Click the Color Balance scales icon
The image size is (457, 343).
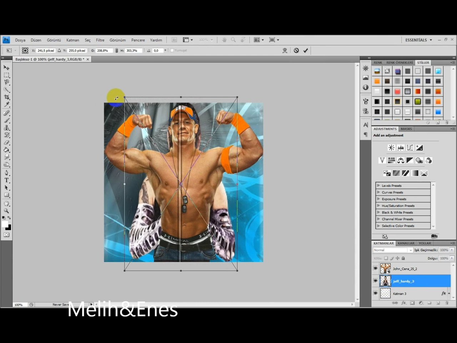click(x=401, y=160)
